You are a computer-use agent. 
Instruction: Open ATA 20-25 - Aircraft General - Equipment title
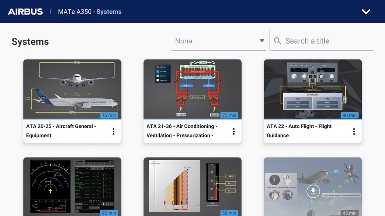(61, 131)
